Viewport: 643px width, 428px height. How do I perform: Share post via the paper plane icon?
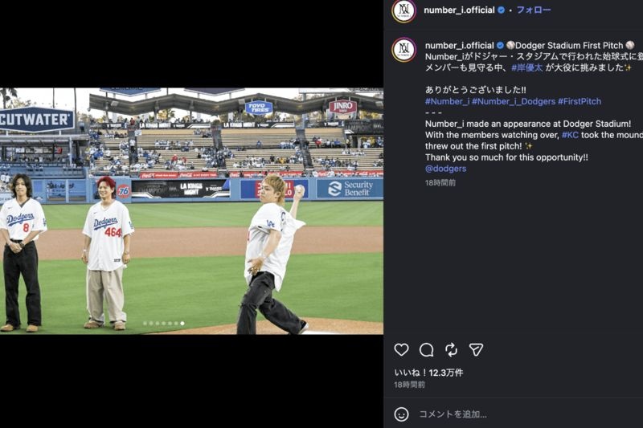coord(476,349)
